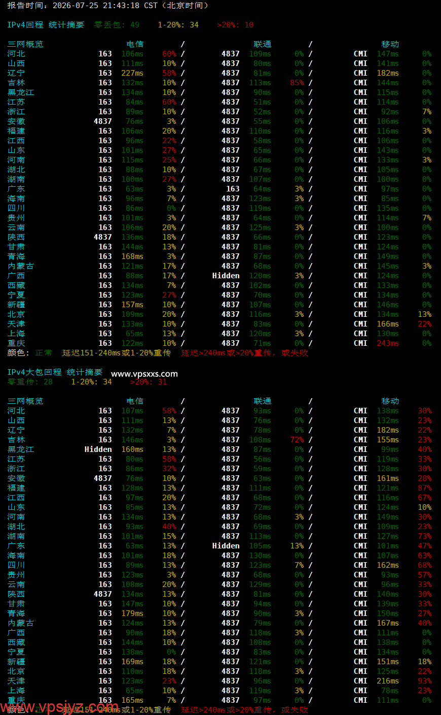
Task: Click "243ms" latency for 重庆 移动
Action: pyautogui.click(x=388, y=343)
